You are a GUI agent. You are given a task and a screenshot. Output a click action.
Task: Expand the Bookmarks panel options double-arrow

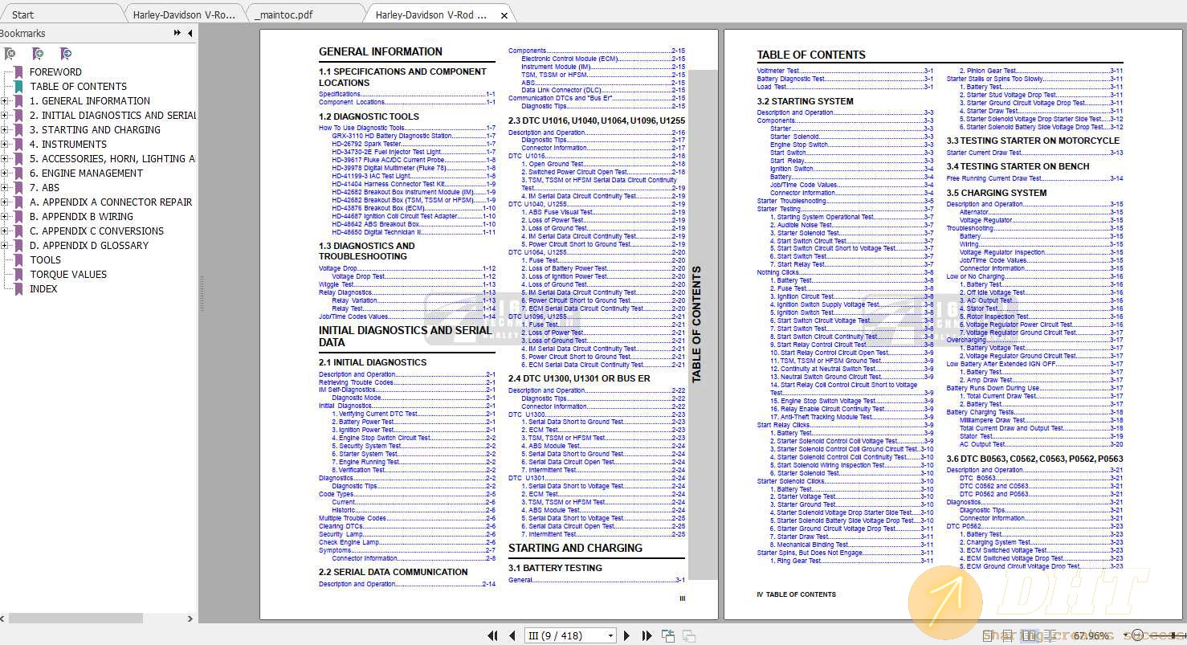coord(177,33)
